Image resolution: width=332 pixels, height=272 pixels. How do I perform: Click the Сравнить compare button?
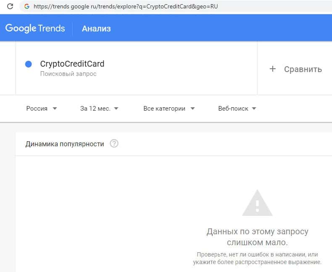(303, 69)
